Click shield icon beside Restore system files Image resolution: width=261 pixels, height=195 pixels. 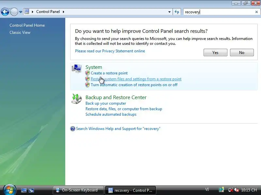click(87, 79)
